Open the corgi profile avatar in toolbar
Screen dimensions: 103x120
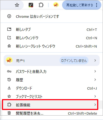pos(56,5)
